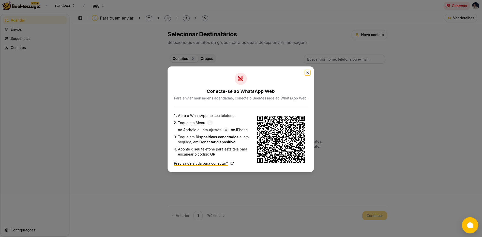Image resolution: width=482 pixels, height=237 pixels.
Task: Click the user profile avatar
Action: [x=475, y=6]
